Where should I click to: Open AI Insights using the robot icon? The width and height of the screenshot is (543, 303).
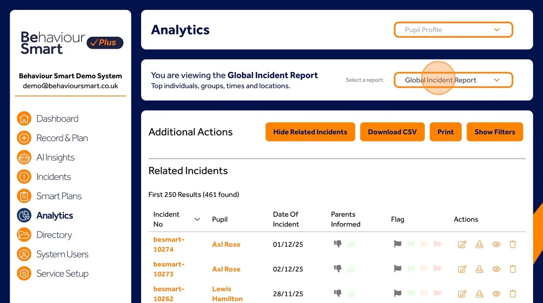point(23,157)
